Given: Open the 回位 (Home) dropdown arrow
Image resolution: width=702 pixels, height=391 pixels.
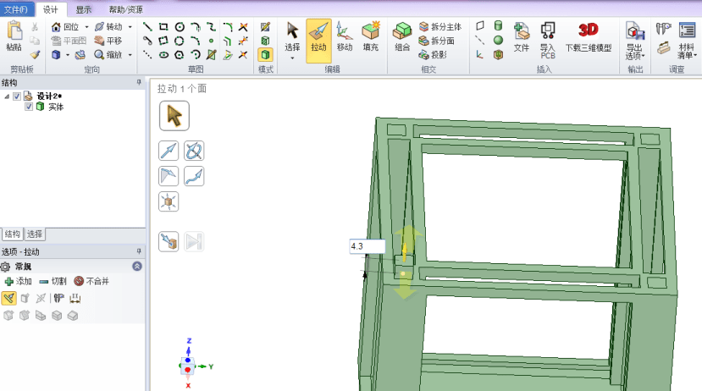Looking at the screenshot, I should point(87,27).
